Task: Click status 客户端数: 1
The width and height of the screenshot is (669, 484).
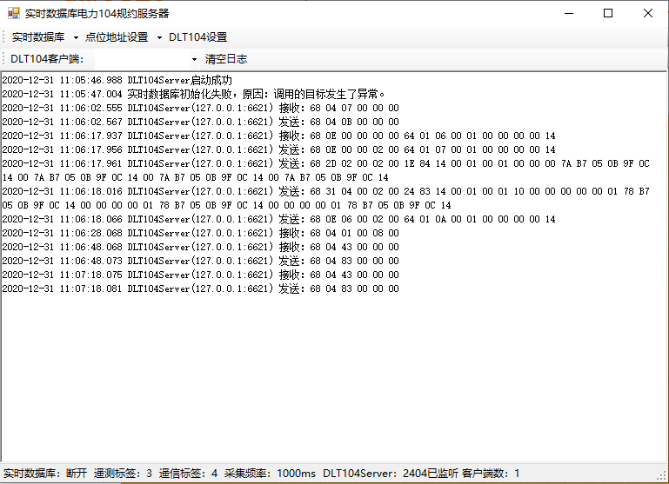Action: pos(491,474)
